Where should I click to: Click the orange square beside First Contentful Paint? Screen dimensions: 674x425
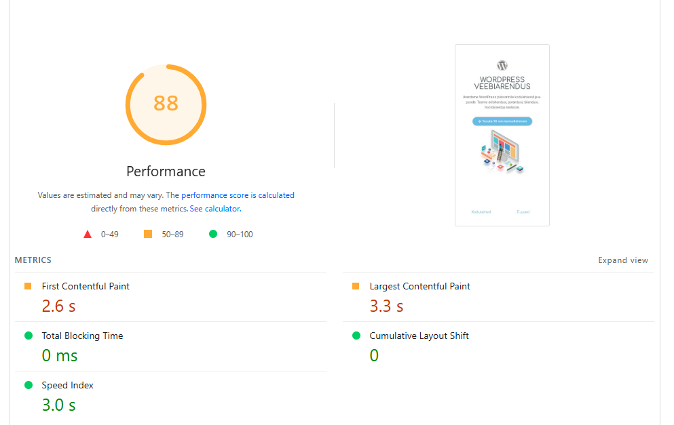tap(28, 287)
